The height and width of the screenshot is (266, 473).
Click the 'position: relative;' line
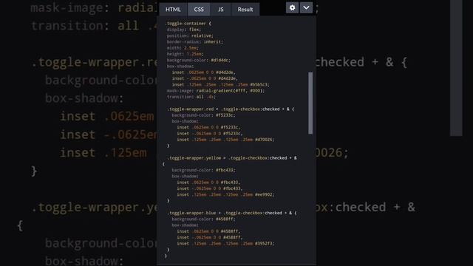(190, 35)
